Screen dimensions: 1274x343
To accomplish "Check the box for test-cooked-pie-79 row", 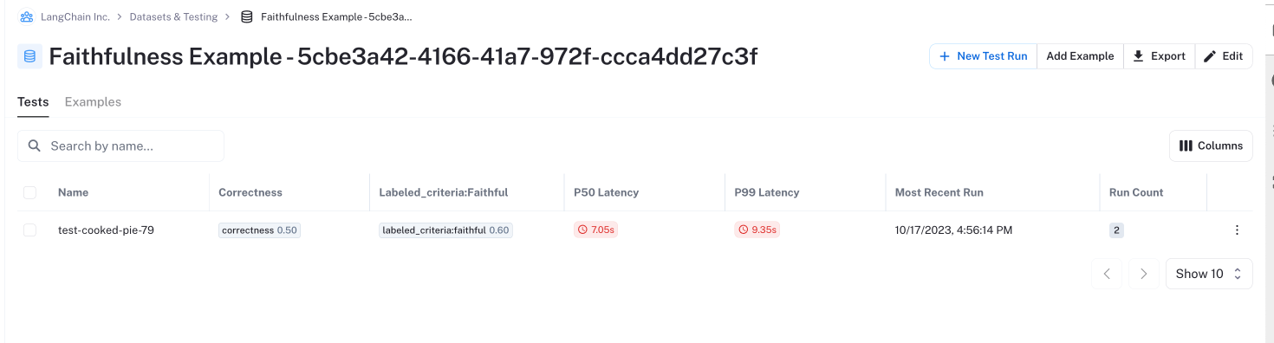I will pyautogui.click(x=29, y=230).
